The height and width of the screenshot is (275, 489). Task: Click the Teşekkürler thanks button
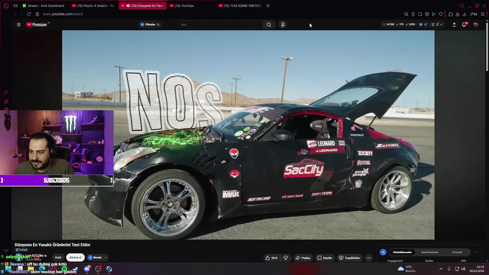350,258
